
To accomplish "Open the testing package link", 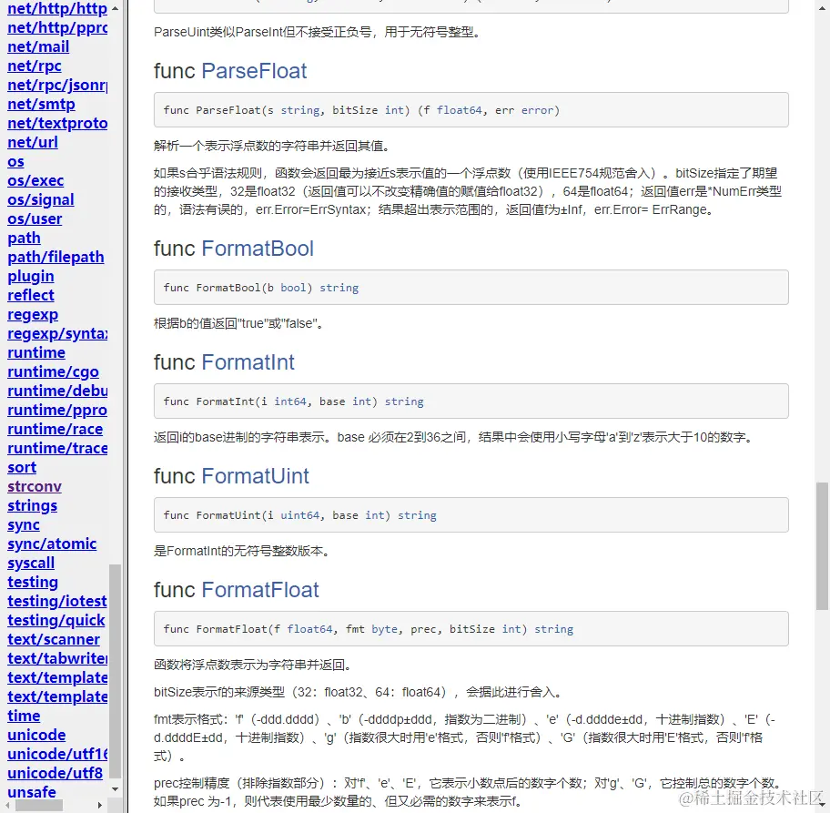I will click(33, 582).
